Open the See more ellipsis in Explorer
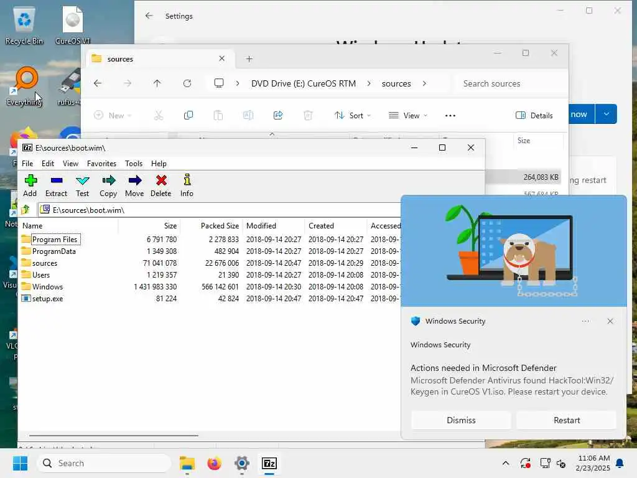The height and width of the screenshot is (478, 637). [x=450, y=115]
